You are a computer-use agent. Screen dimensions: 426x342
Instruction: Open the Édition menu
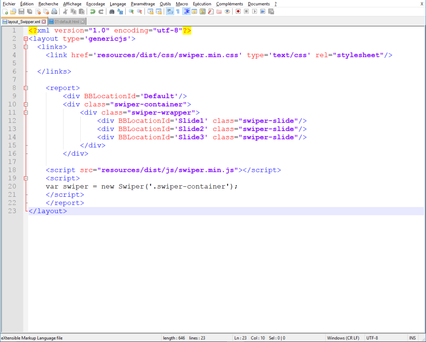pyautogui.click(x=27, y=4)
